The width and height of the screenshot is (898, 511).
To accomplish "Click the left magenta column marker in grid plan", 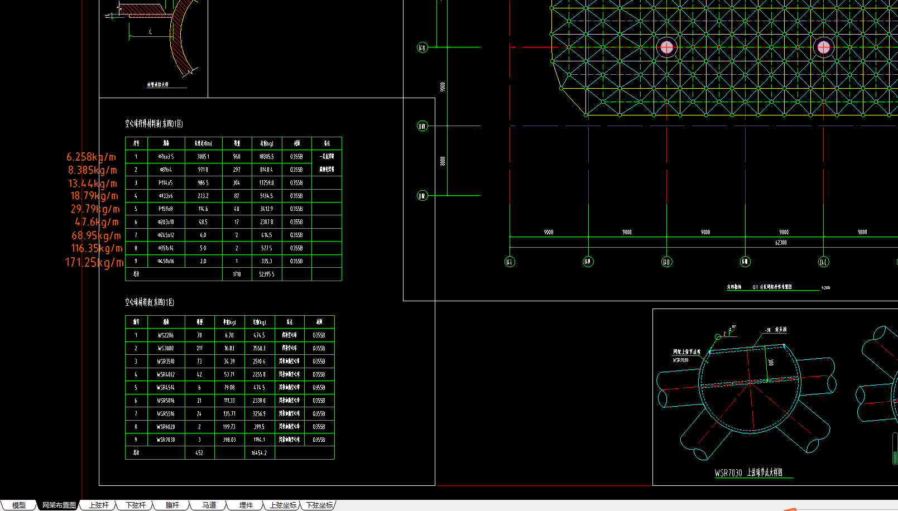I will [x=667, y=47].
